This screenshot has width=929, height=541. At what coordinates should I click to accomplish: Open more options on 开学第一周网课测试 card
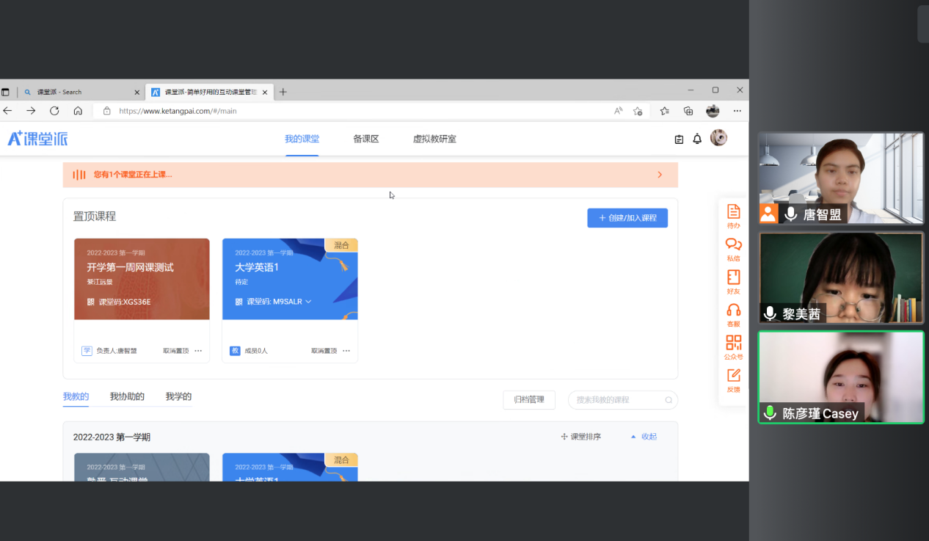(x=198, y=351)
